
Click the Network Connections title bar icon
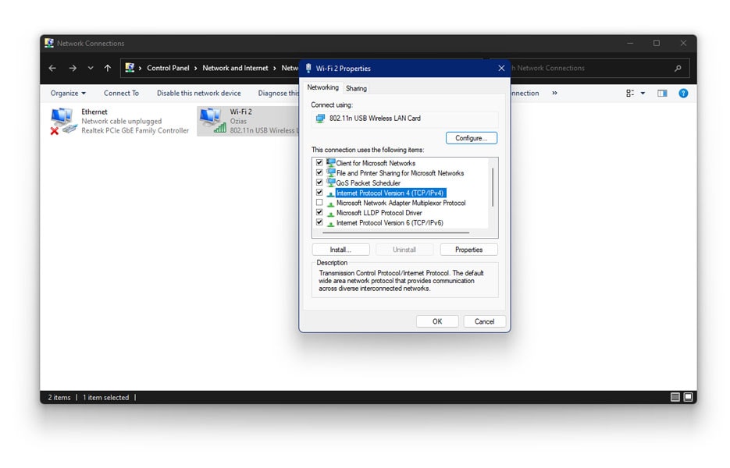coord(49,43)
